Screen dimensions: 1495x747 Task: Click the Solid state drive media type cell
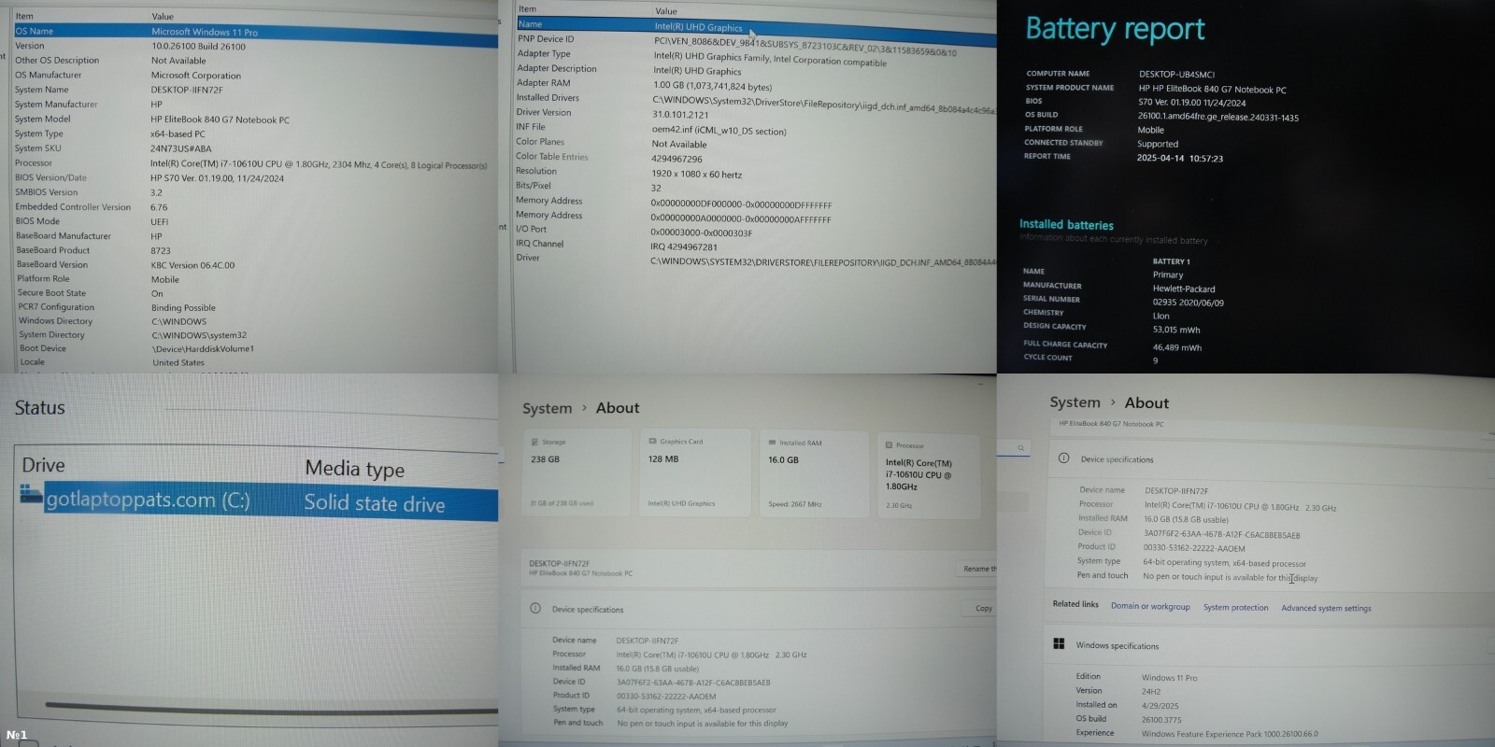pos(374,503)
